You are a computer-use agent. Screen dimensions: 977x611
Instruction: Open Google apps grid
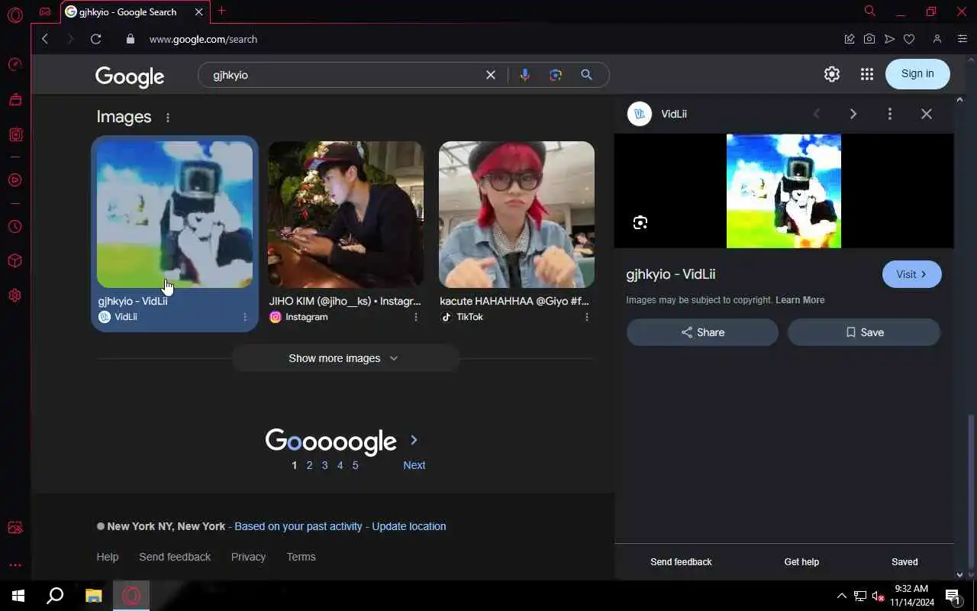tap(866, 74)
